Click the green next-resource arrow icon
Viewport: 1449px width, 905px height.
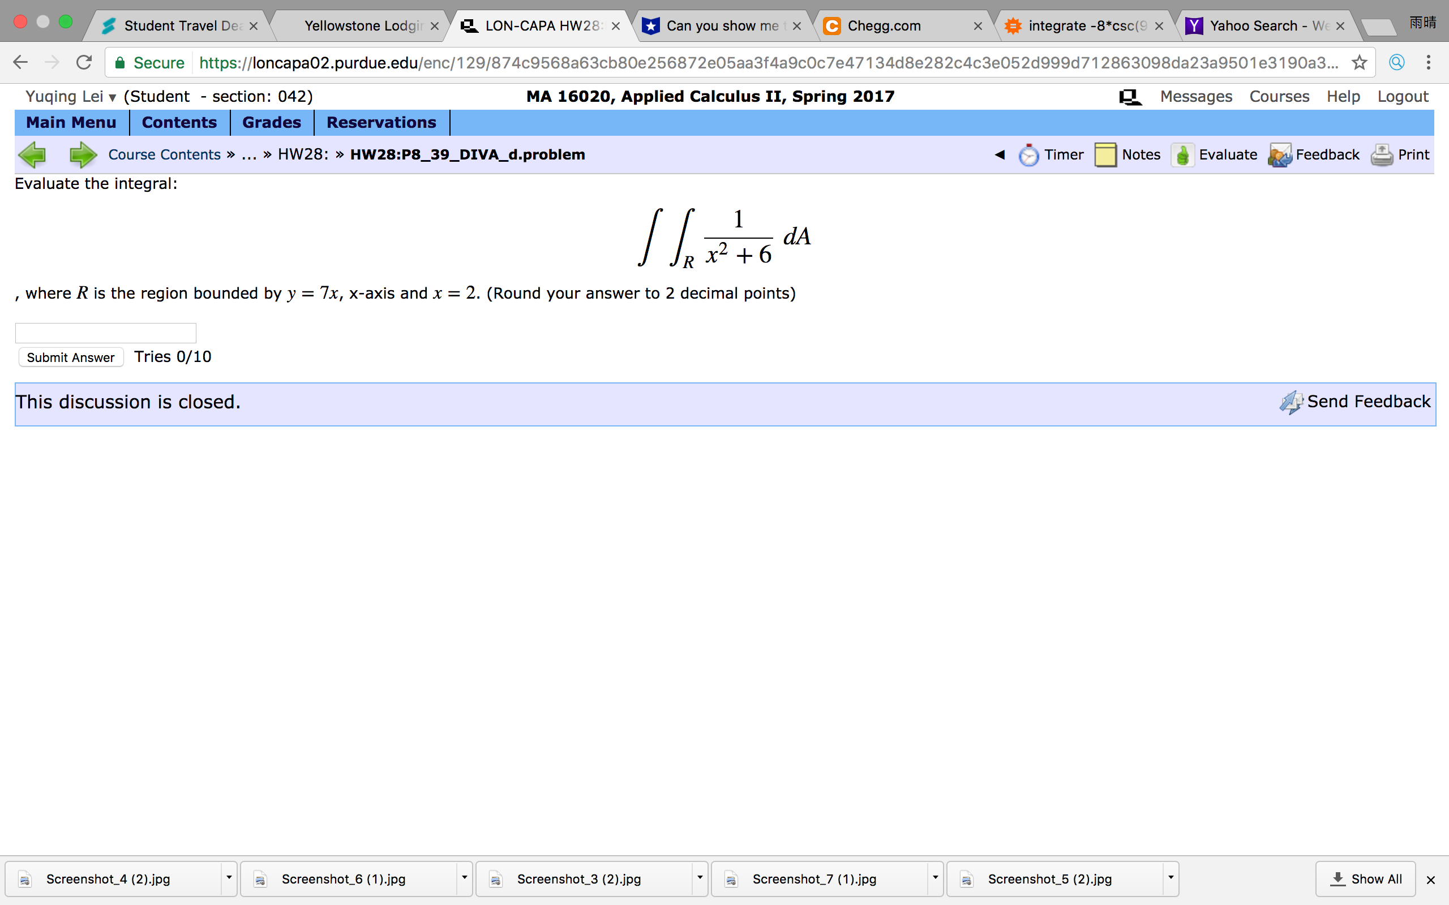coord(83,155)
